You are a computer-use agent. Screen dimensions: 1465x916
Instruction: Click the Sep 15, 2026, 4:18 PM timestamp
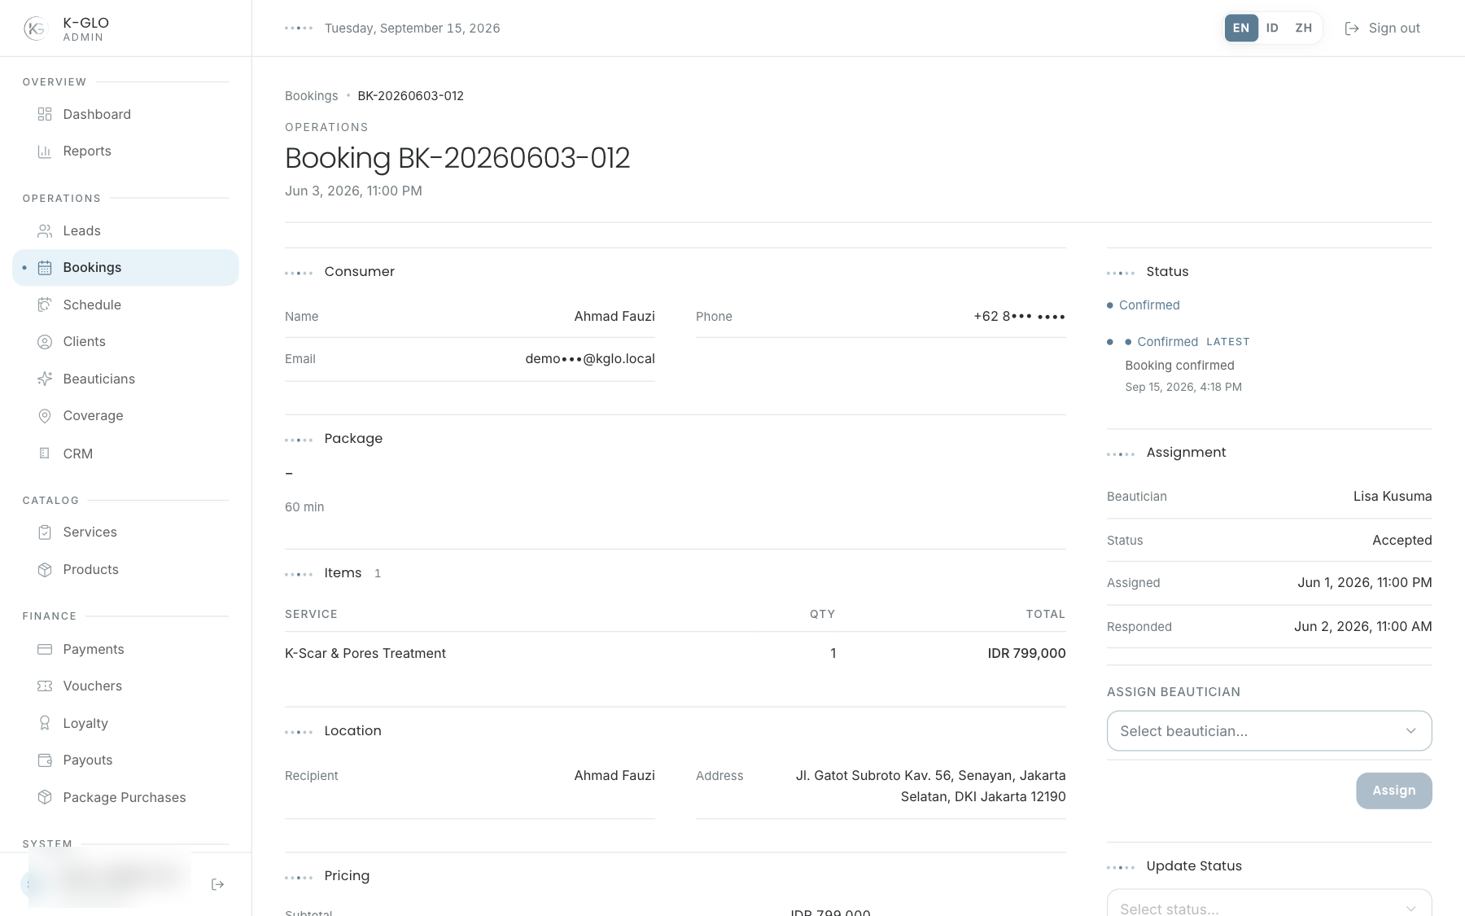coord(1183,388)
